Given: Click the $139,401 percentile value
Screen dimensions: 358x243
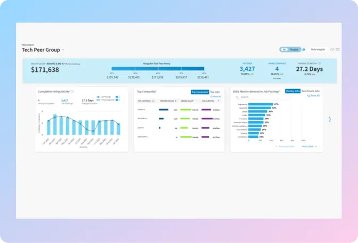Looking at the screenshot, I should coord(134,77).
